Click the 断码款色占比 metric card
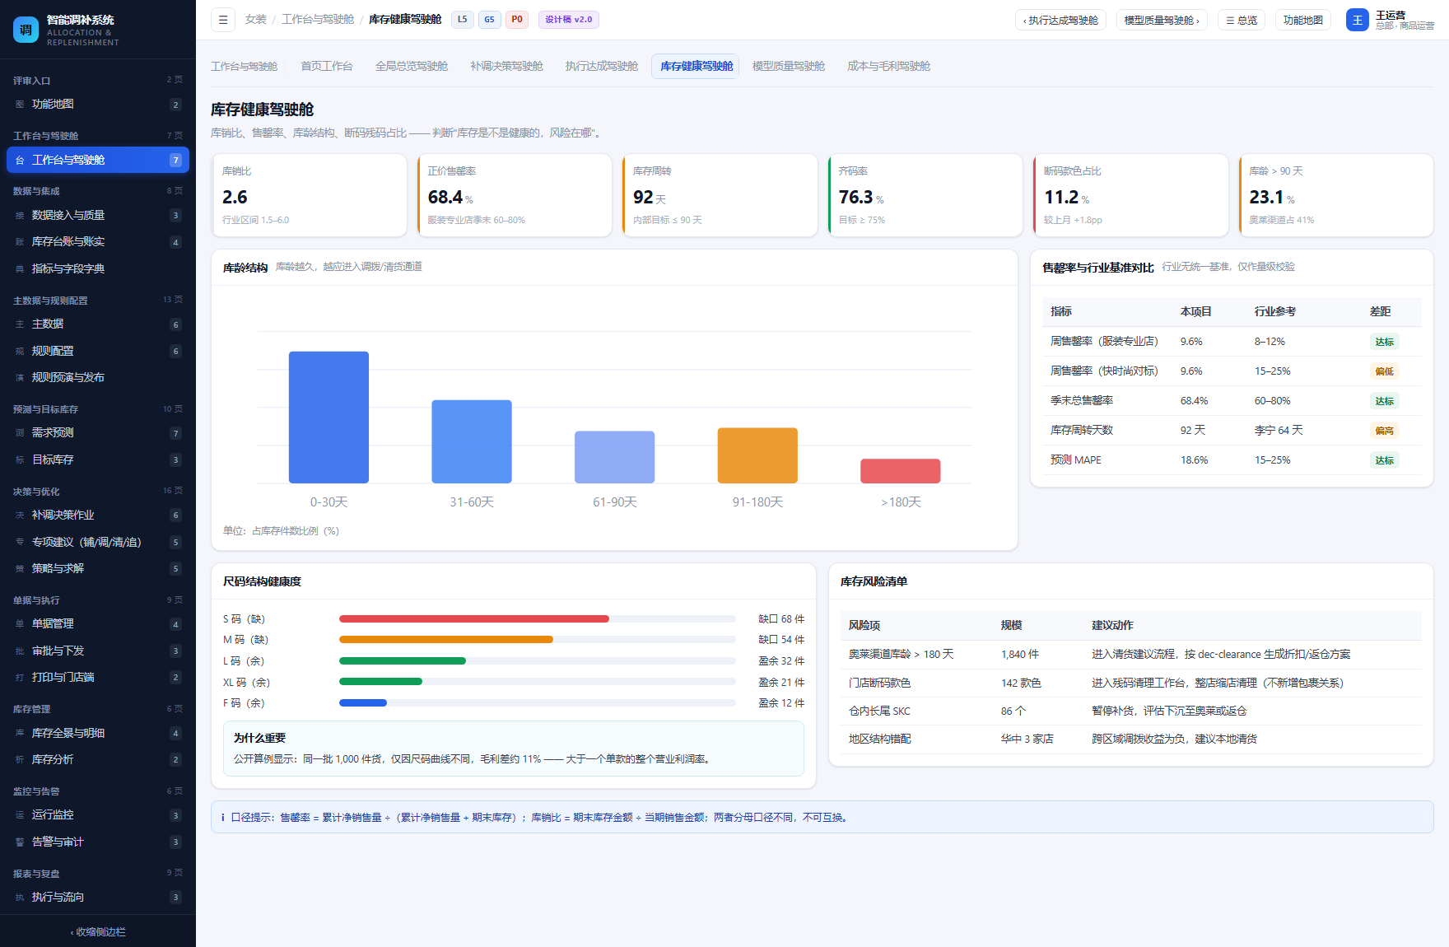The width and height of the screenshot is (1449, 947). (1130, 195)
